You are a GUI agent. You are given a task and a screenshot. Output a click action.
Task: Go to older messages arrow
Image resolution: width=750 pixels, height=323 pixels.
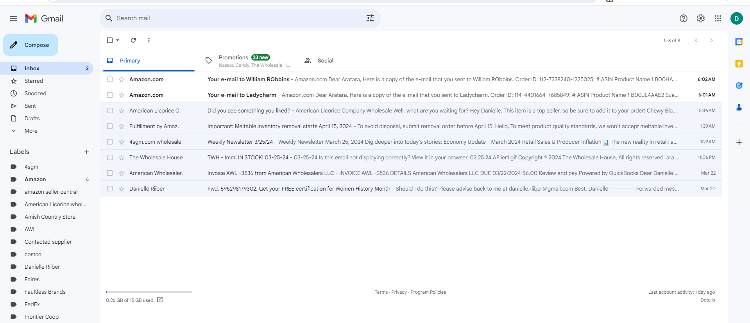click(x=712, y=40)
